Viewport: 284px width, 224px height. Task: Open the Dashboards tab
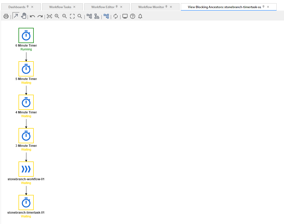click(17, 7)
